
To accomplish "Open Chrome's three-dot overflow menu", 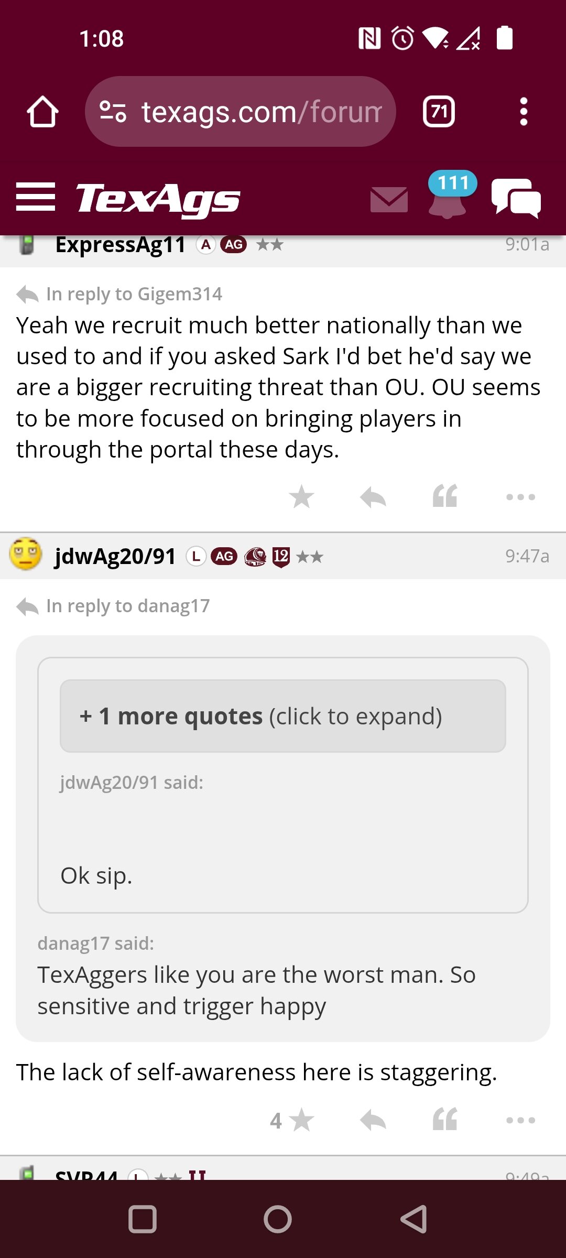I will point(523,112).
